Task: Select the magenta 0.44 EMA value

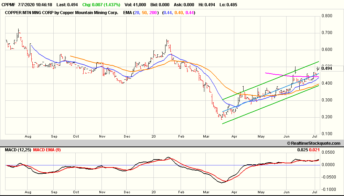Action: tap(190, 13)
